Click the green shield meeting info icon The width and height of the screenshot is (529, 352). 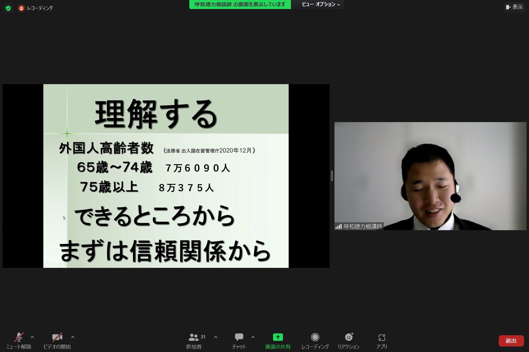[x=8, y=8]
